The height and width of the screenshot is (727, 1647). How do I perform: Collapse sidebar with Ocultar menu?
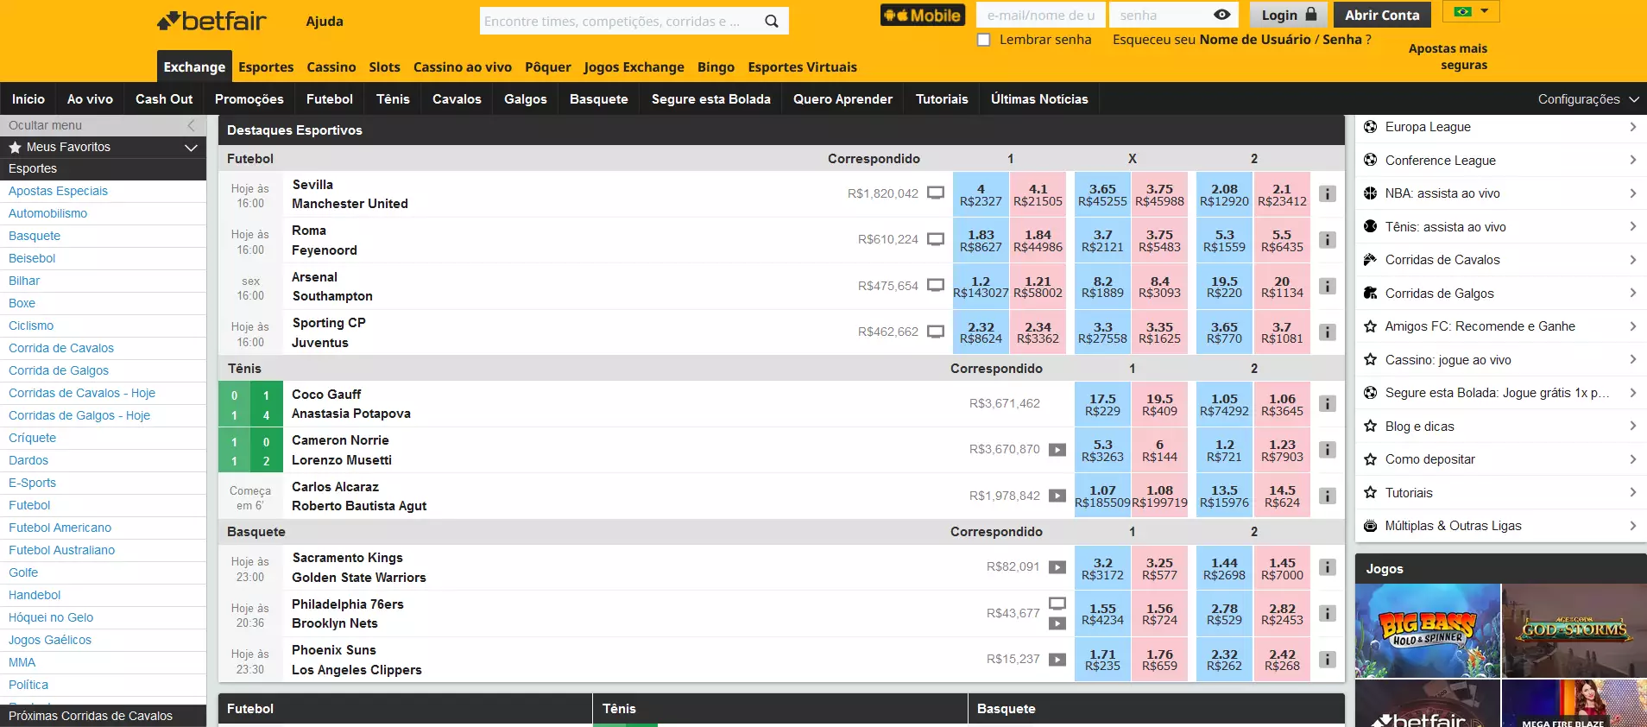pyautogui.click(x=103, y=125)
